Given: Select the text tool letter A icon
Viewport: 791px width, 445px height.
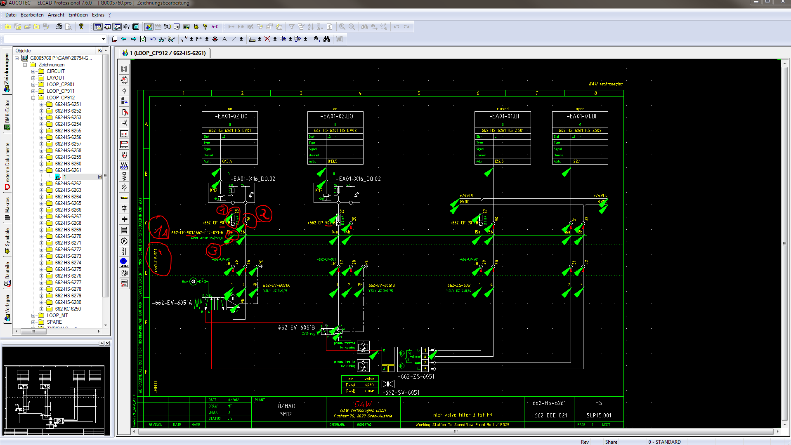Looking at the screenshot, I should [224, 39].
